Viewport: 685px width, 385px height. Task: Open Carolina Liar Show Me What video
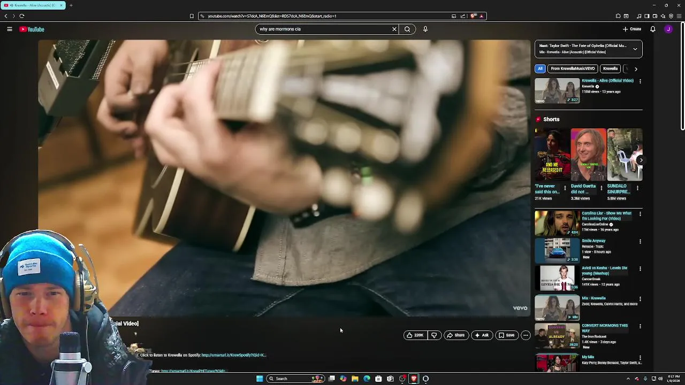tap(557, 223)
